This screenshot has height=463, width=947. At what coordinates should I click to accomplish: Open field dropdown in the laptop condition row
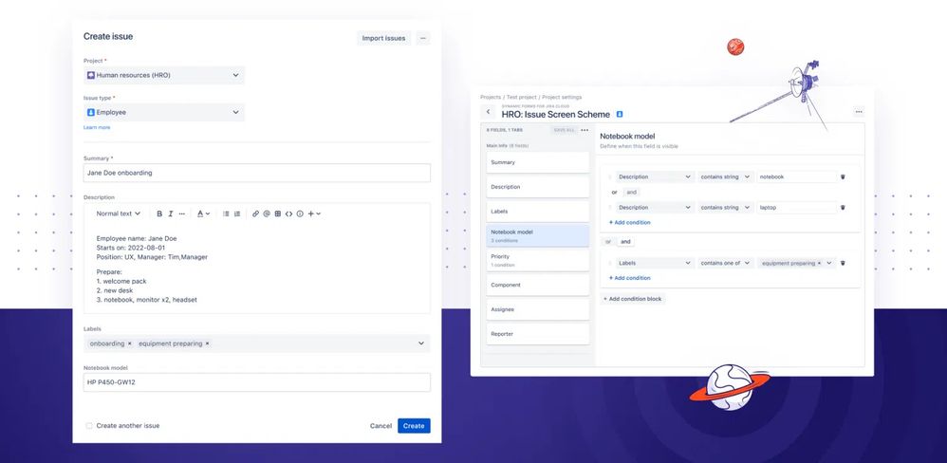click(x=655, y=208)
